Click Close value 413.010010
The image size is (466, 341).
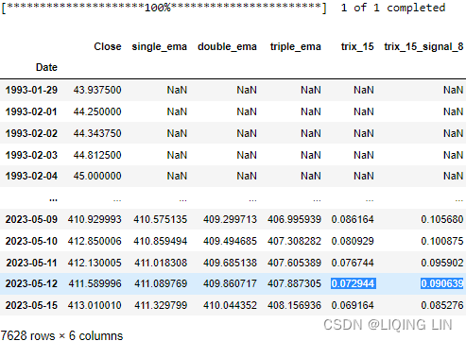point(95,305)
